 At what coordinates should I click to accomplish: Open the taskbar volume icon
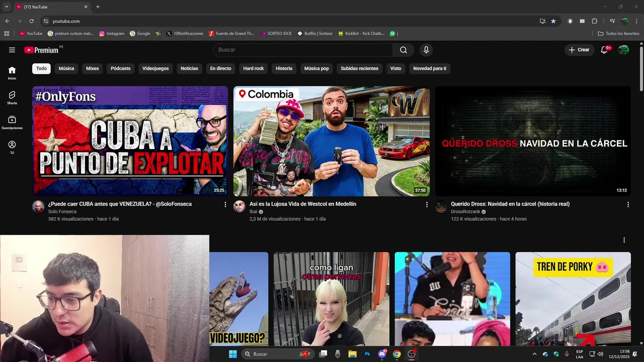(x=600, y=354)
